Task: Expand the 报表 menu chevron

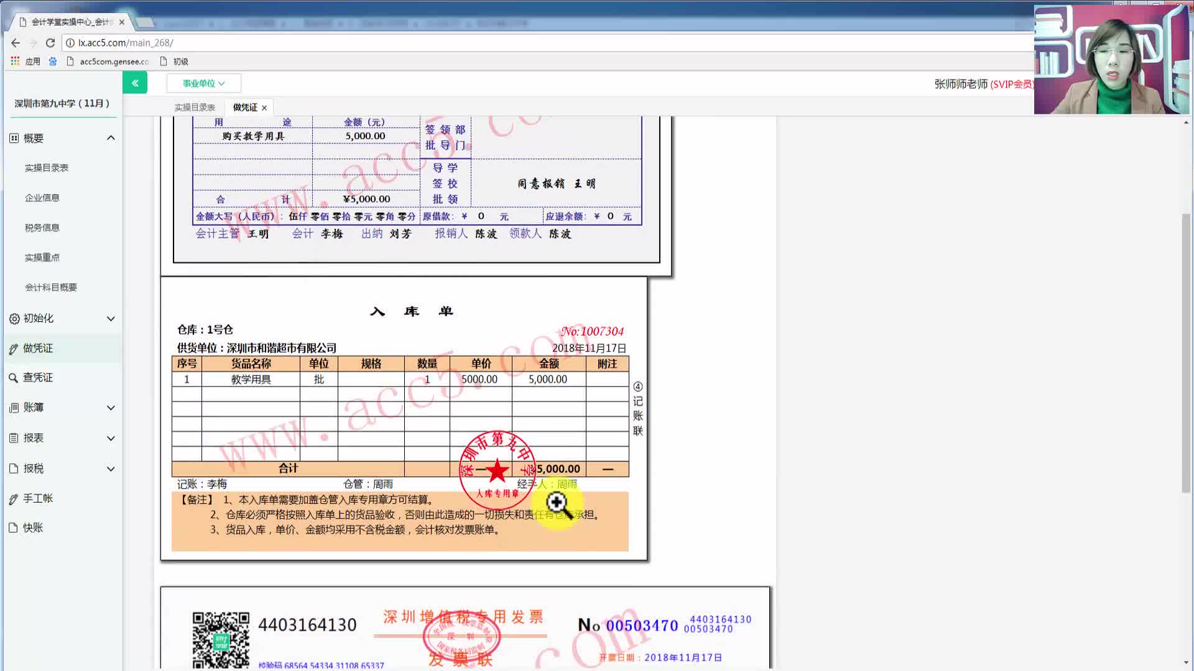Action: coord(111,439)
